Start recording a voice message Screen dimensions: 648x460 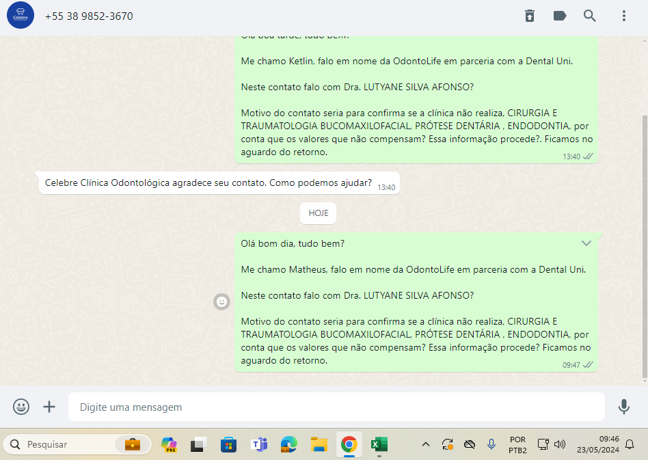(624, 407)
